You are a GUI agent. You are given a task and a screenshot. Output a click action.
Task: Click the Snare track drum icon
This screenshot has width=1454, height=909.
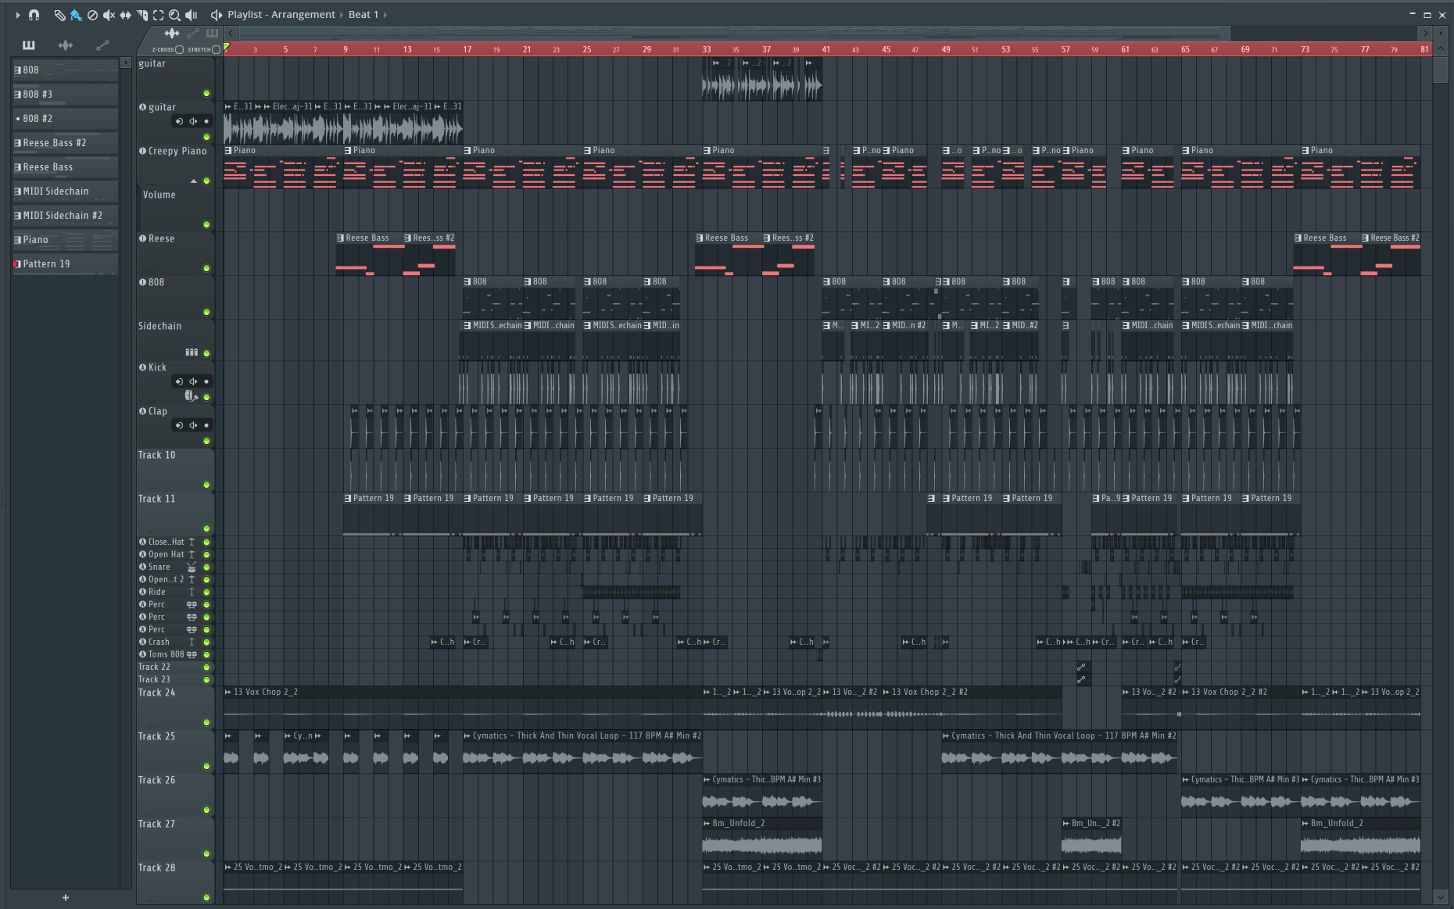pos(192,567)
